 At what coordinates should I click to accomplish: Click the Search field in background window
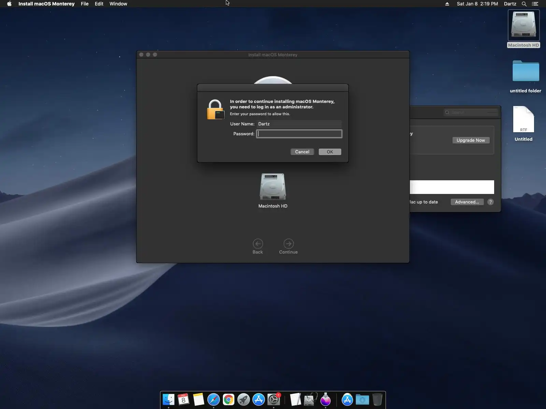[471, 112]
